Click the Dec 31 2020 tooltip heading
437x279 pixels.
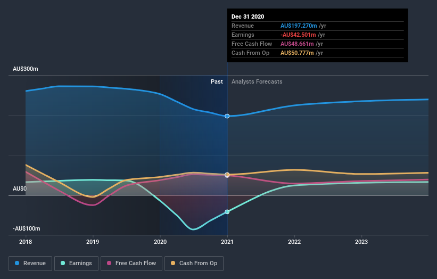248,17
